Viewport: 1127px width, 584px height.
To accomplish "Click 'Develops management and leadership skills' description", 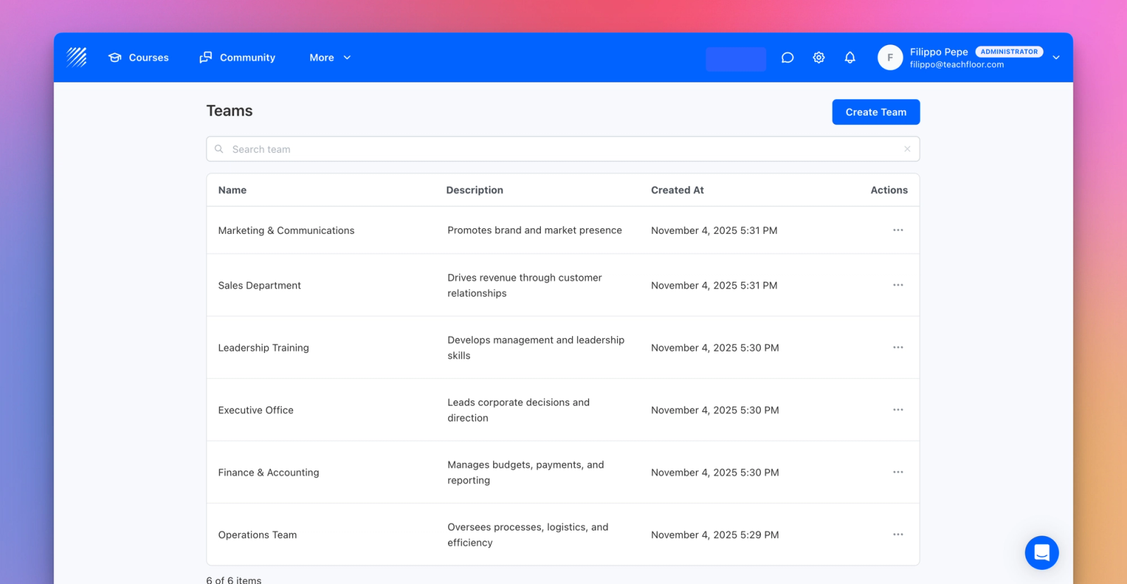I will [536, 347].
